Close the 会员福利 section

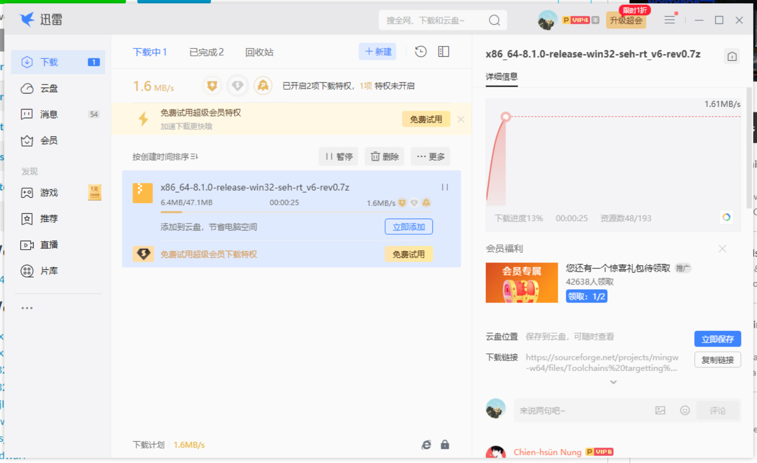(722, 249)
